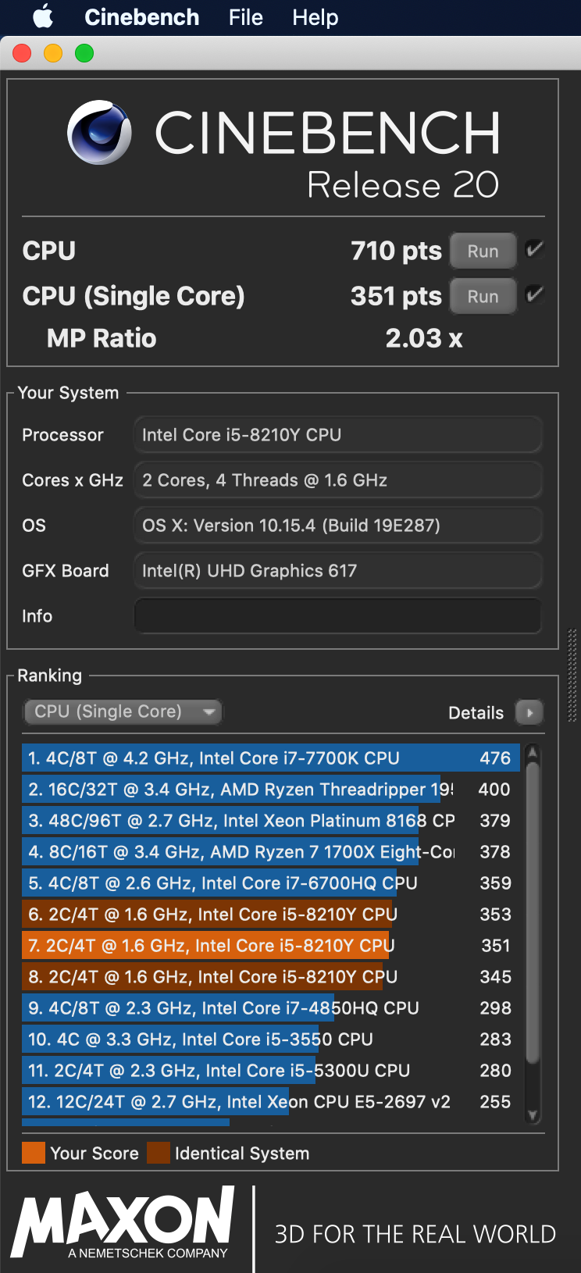Click the OS version field
This screenshot has height=1273, width=581.
click(x=338, y=526)
